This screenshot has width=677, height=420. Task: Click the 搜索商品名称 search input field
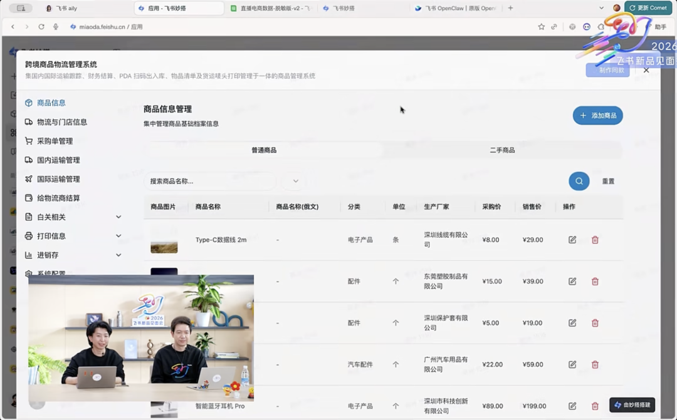tap(210, 181)
